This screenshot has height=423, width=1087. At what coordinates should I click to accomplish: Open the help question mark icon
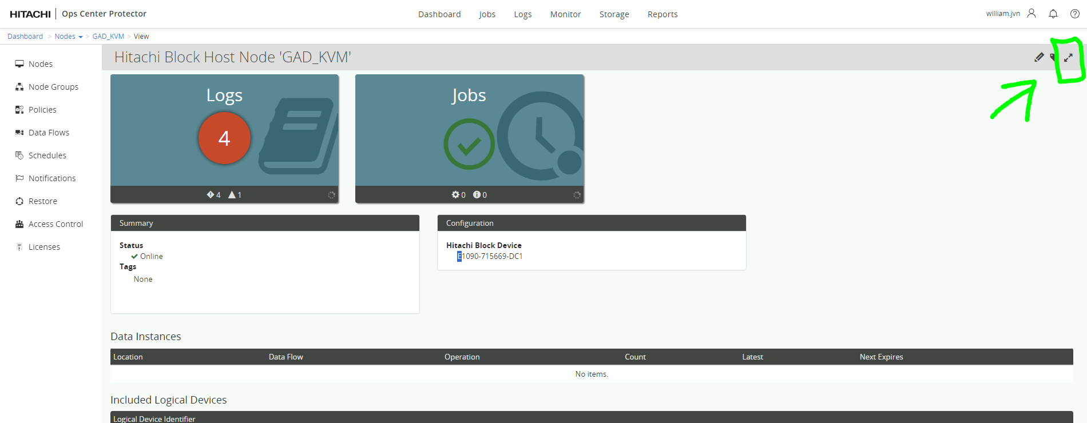pyautogui.click(x=1075, y=14)
